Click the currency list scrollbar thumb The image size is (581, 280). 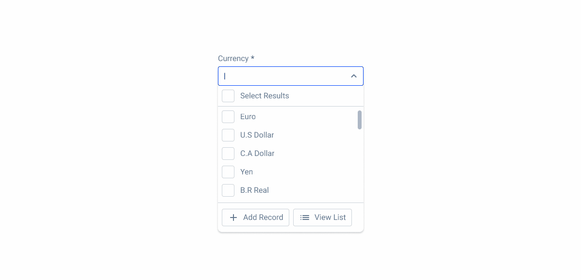[360, 120]
